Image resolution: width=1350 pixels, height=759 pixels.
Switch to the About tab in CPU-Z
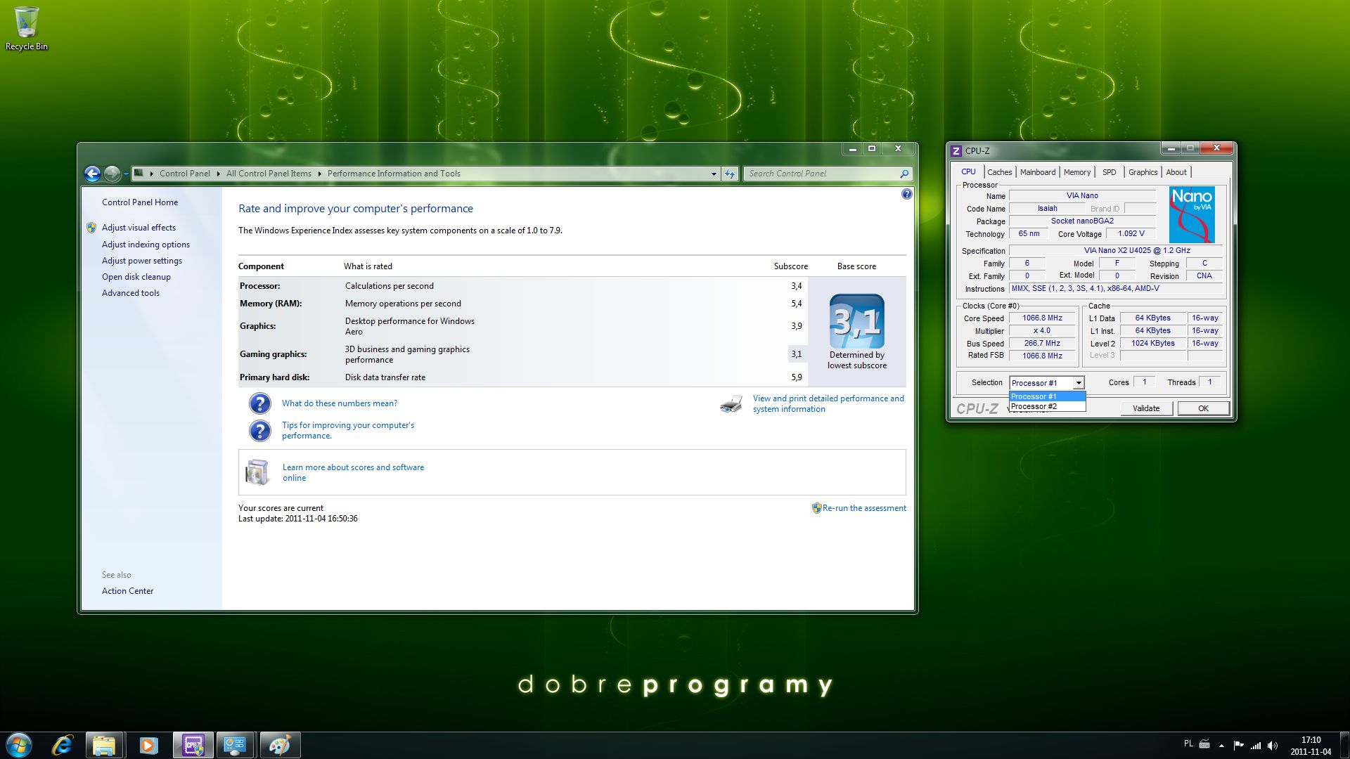(1176, 172)
